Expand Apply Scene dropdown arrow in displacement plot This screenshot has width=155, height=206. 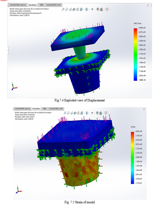(x=104, y=9)
